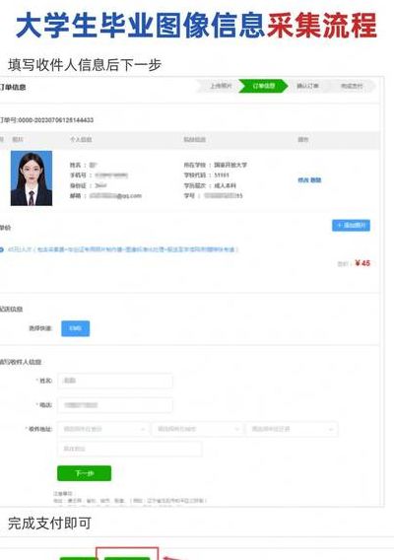This screenshot has width=394, height=560.
Task: Click the 修改 link in the operations column
Action: click(303, 180)
